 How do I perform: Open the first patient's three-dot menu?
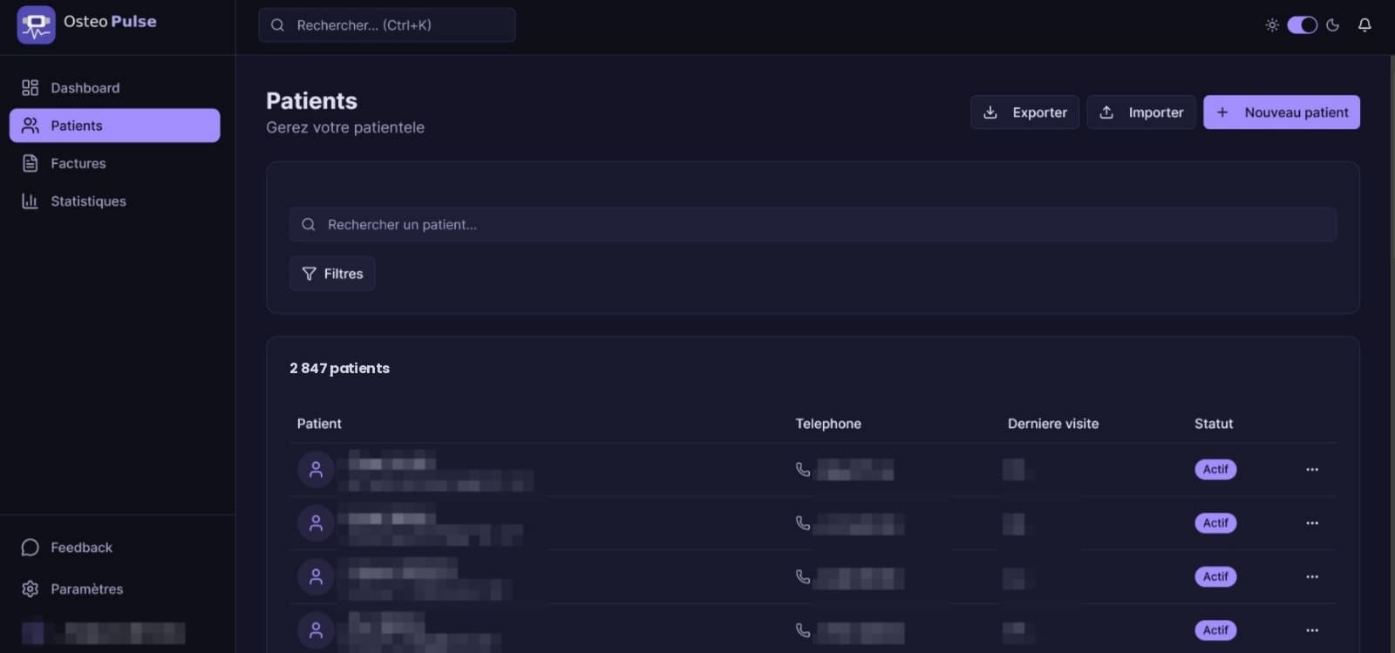point(1312,470)
